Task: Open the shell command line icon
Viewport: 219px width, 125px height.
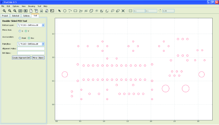Action: [52, 11]
